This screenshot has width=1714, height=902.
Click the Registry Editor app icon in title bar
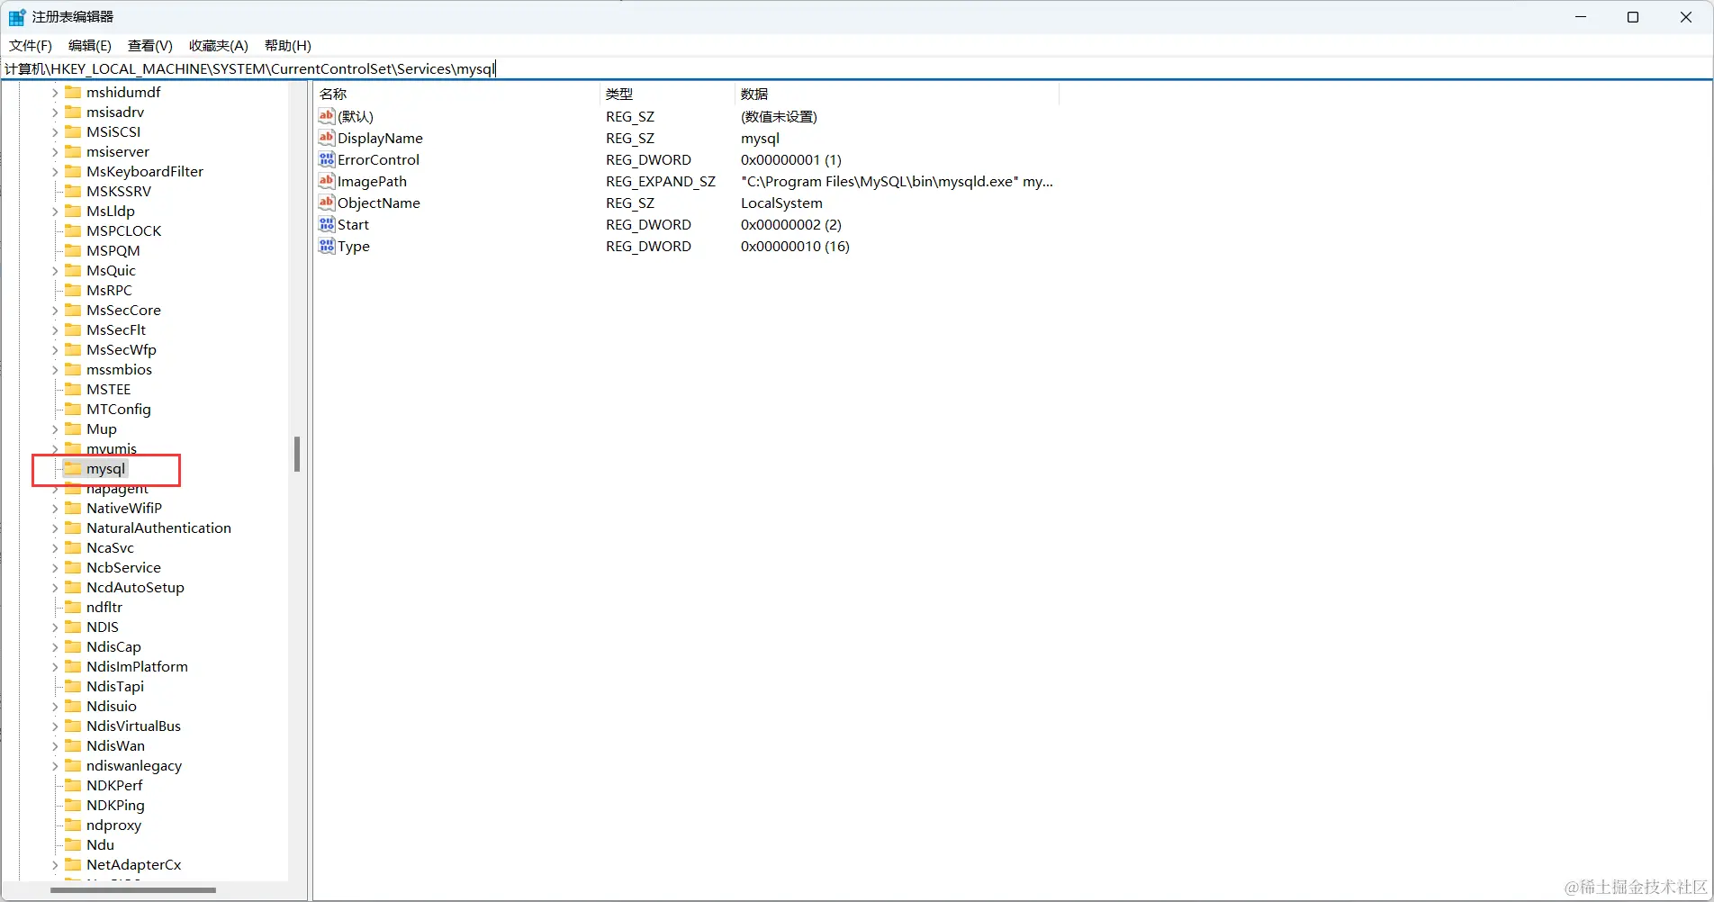pyautogui.click(x=17, y=17)
